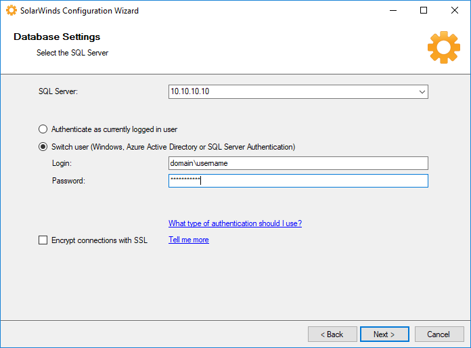The image size is (471, 348).
Task: Go back with the < Back button
Action: [x=332, y=334]
